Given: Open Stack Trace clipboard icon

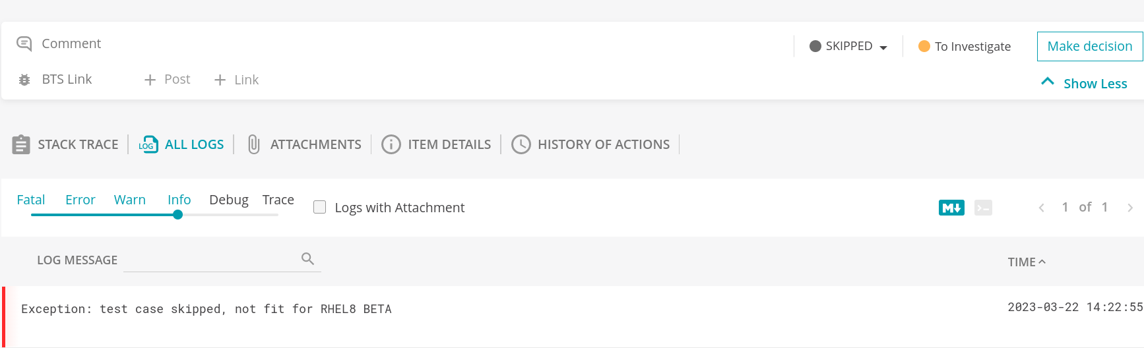Looking at the screenshot, I should (21, 144).
